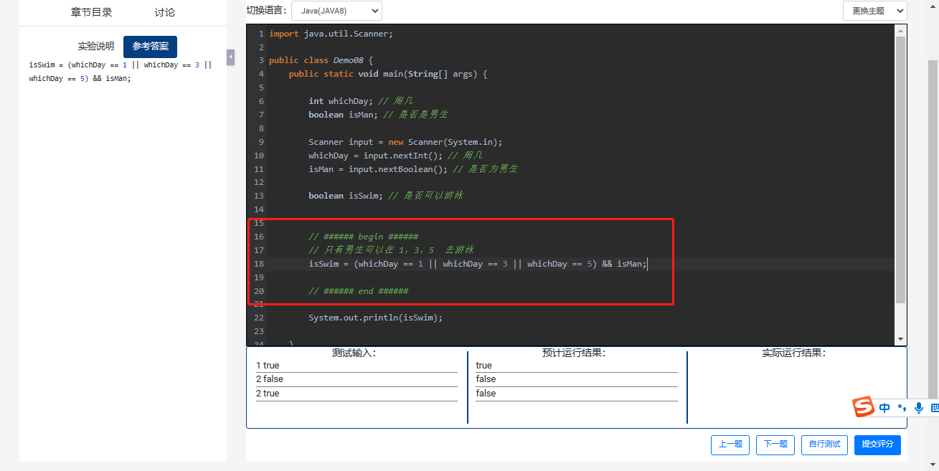Click the test input '2 true' row

[357, 394]
